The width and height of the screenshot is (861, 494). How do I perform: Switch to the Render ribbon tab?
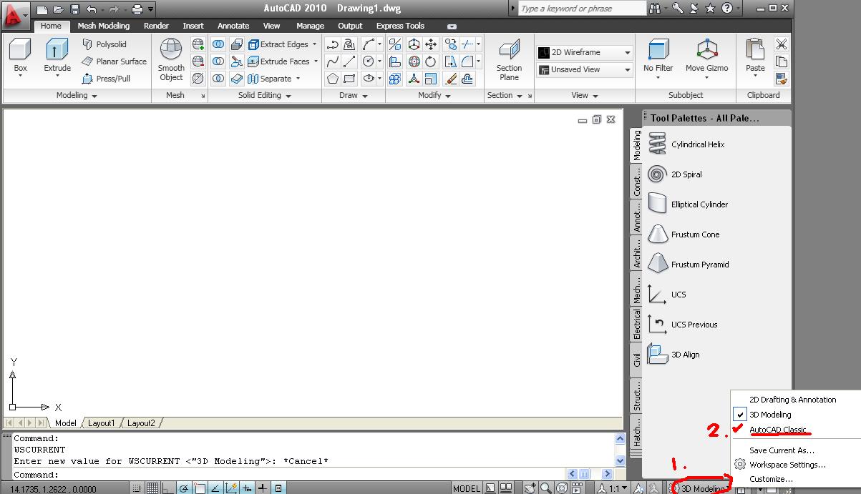click(156, 26)
